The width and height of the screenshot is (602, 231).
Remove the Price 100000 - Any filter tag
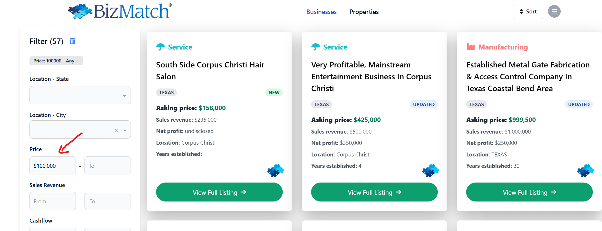(77, 61)
